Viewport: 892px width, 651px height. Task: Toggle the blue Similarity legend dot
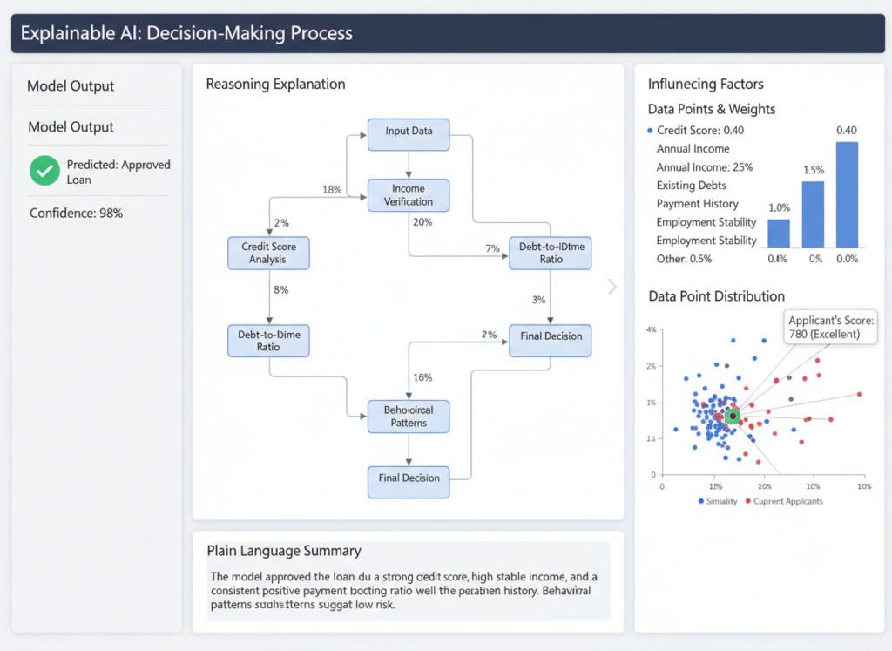click(703, 501)
